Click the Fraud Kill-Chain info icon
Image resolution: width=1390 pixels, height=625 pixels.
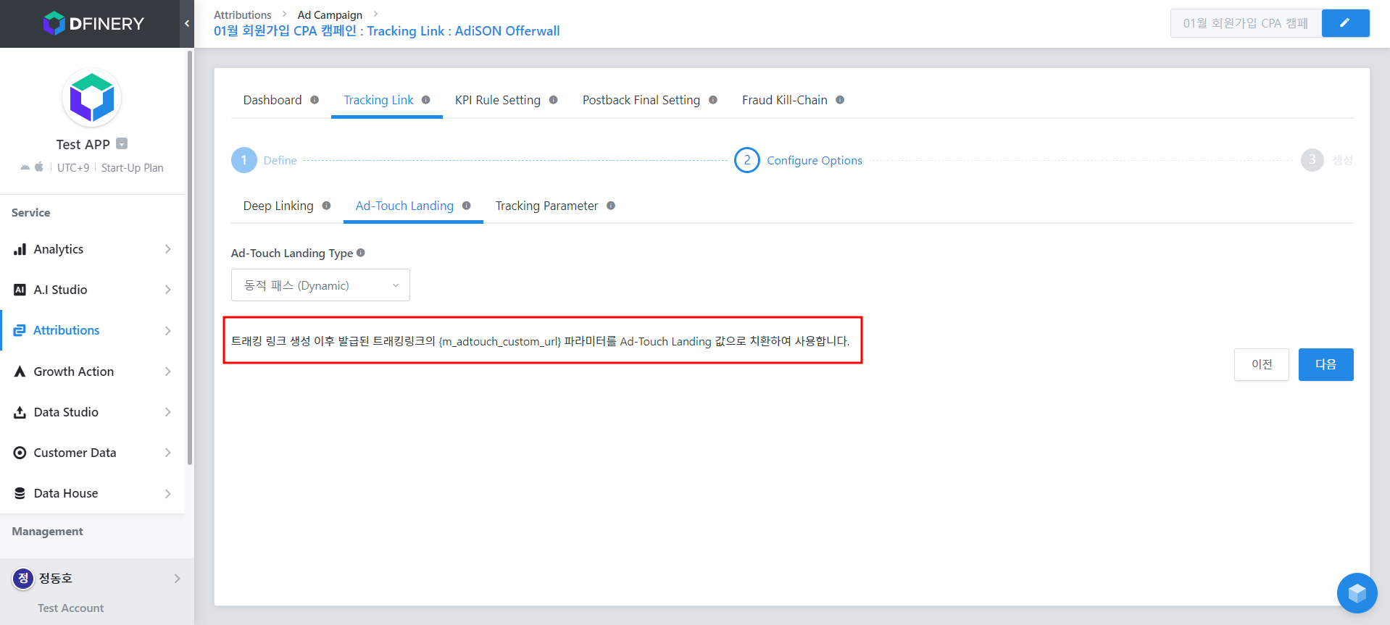tap(840, 100)
